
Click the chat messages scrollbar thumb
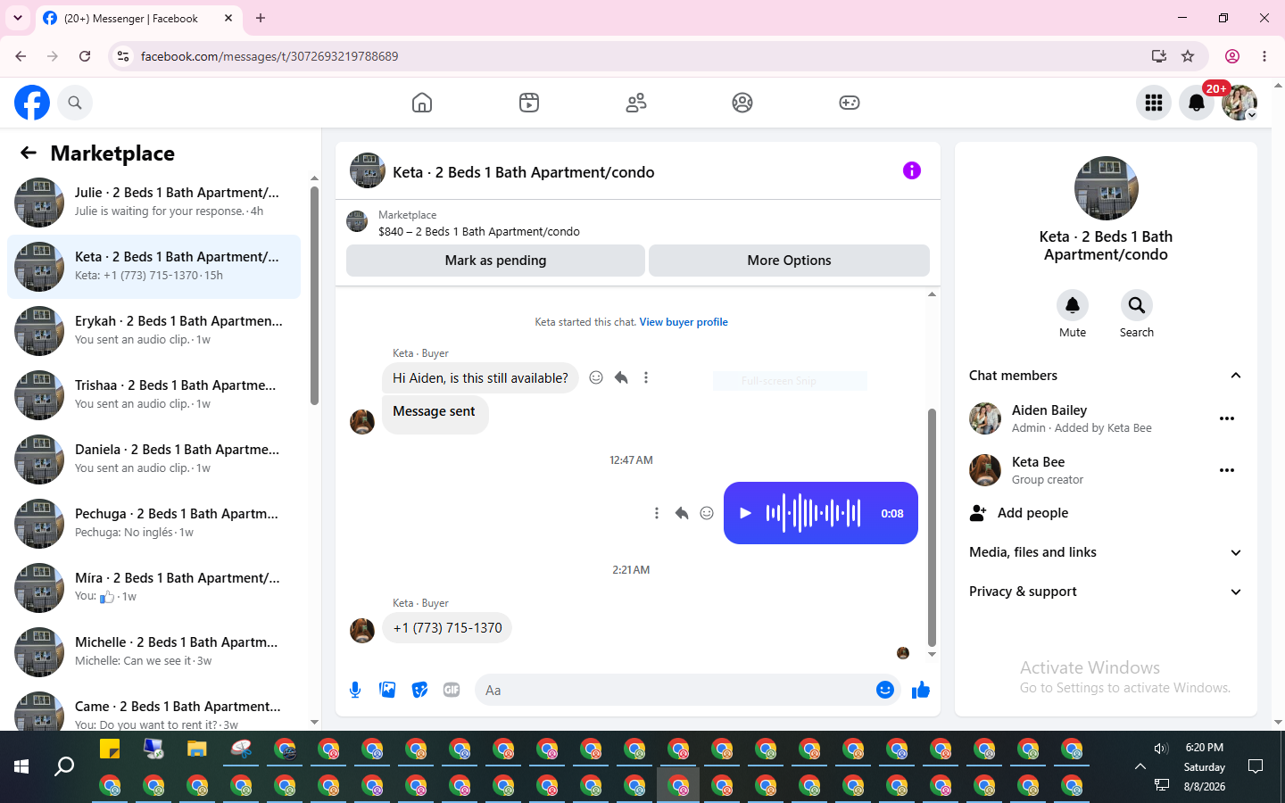point(932,527)
